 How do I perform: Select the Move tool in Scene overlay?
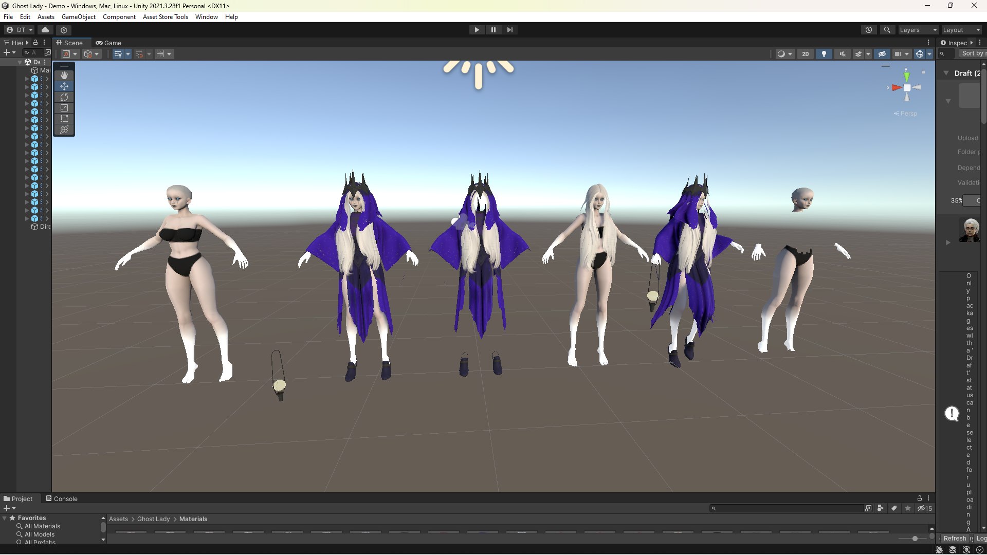point(64,86)
